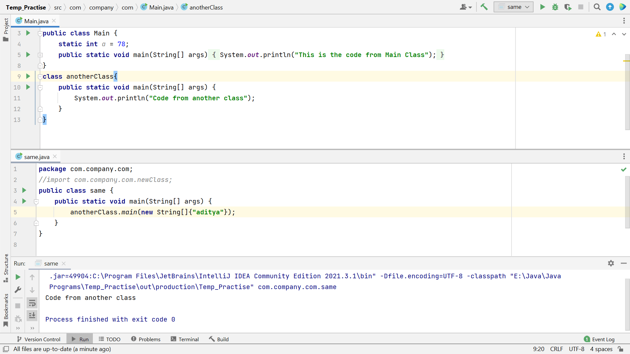Rerun program in Run tool window
This screenshot has width=630, height=354.
coord(18,277)
